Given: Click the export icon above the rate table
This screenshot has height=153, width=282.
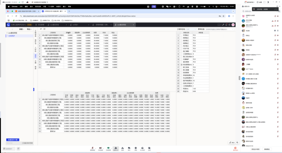Looking at the screenshot, I should (44, 29).
